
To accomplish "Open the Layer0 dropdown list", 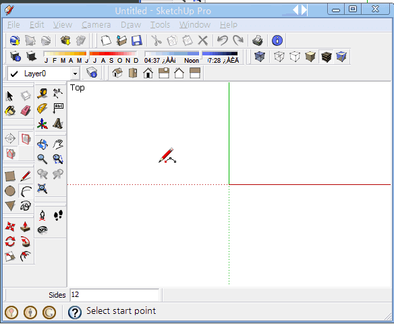I will (x=75, y=74).
